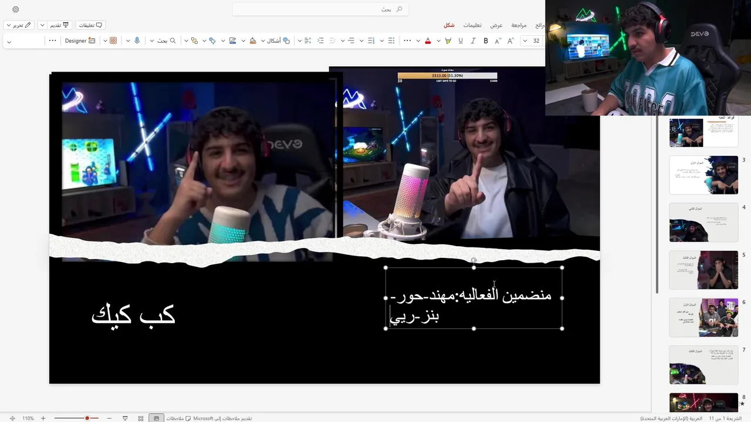
Task: Expand the ribbon display options chevron
Action: tap(9, 41)
